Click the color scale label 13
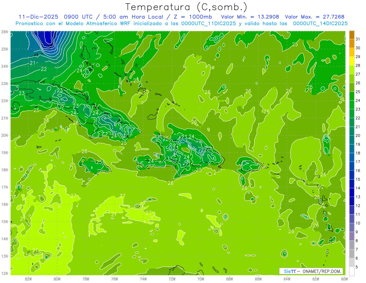The height and width of the screenshot is (283, 366). pos(358,197)
